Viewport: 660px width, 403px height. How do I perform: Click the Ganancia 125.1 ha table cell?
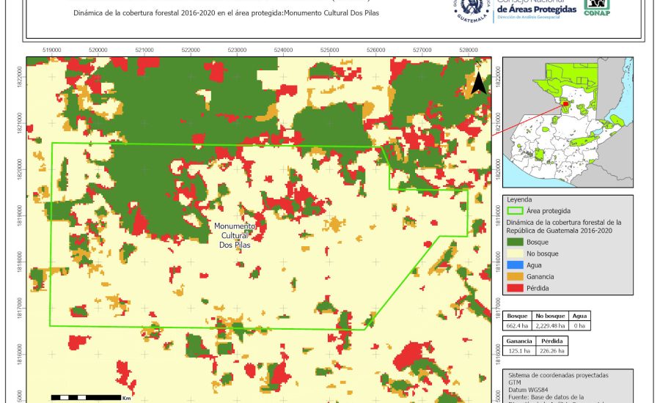click(x=518, y=351)
